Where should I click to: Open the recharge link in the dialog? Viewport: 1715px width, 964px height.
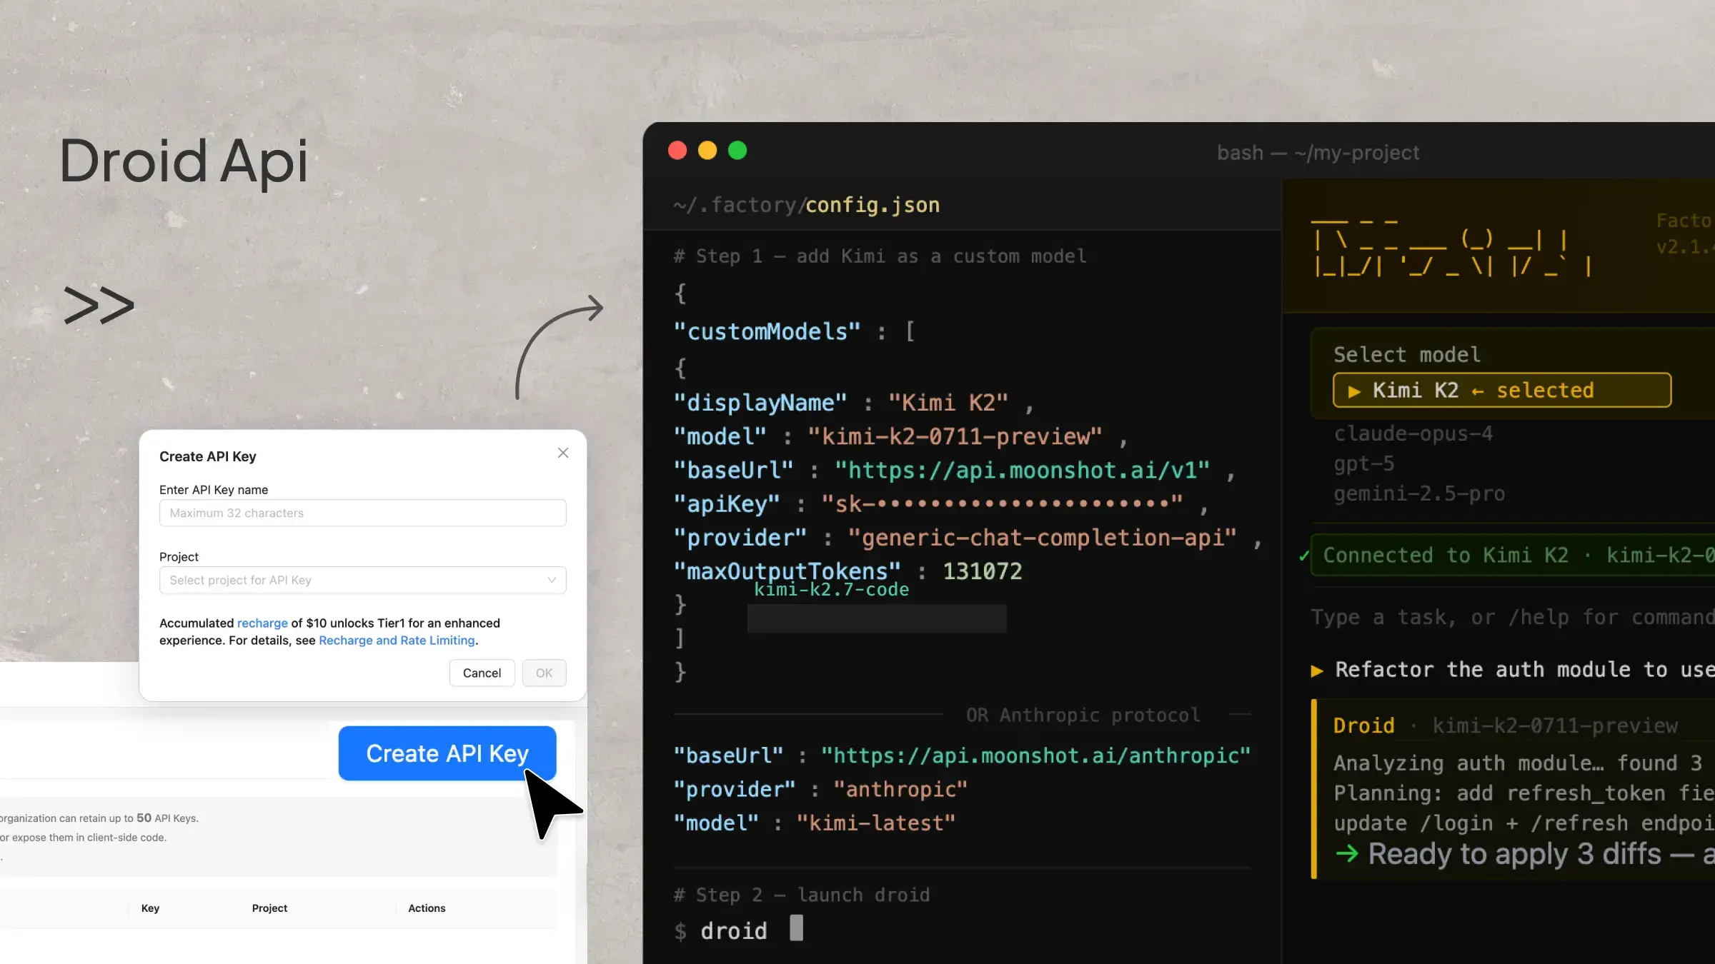point(262,623)
